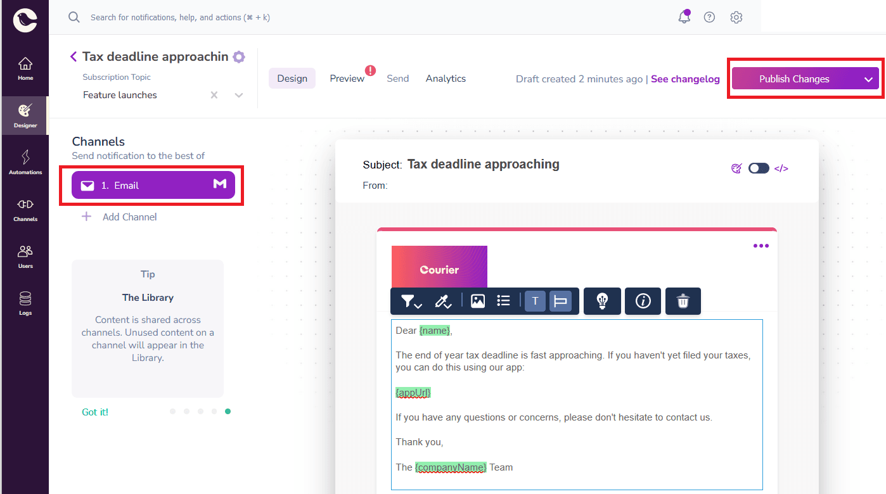Go to the third tip dot

pos(200,411)
